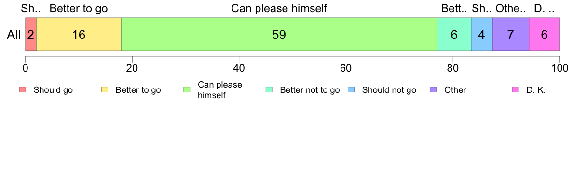Screen dimensions: 573x177
Task: Click the 'Should not go' legend text
Action: [389, 90]
